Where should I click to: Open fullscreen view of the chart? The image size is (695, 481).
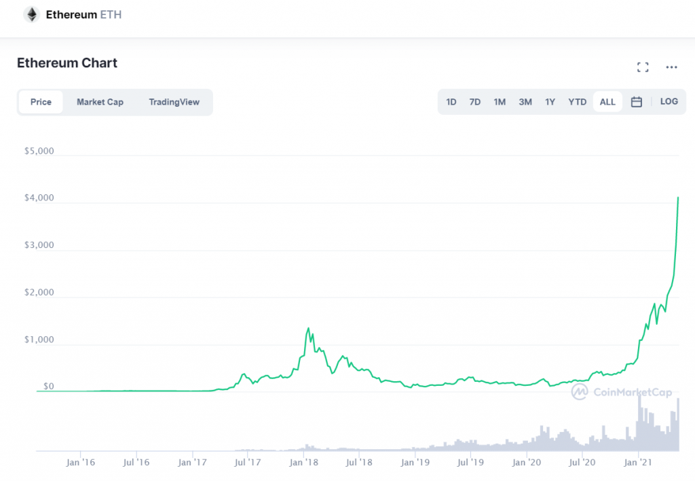[643, 67]
